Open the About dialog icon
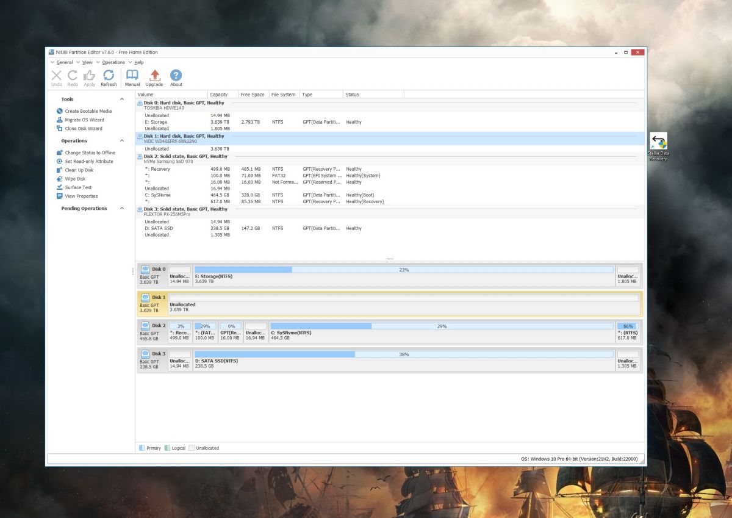This screenshot has height=518, width=732. click(176, 75)
